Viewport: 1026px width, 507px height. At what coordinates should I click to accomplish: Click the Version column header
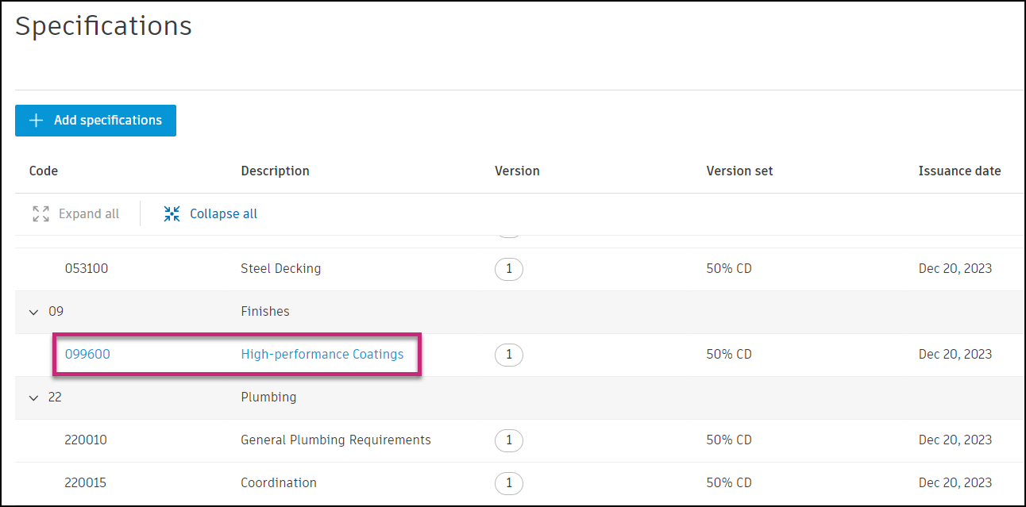517,171
